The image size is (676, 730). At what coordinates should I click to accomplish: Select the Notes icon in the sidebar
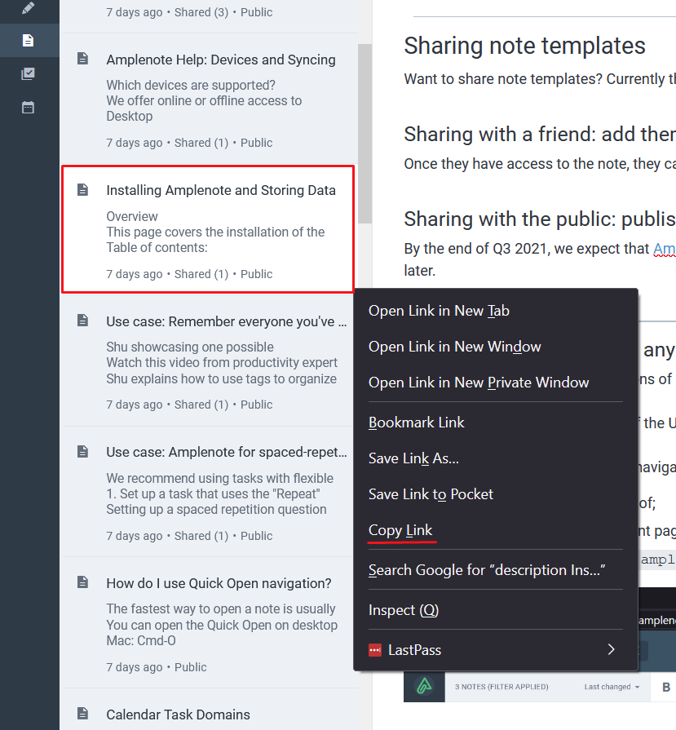[x=28, y=41]
